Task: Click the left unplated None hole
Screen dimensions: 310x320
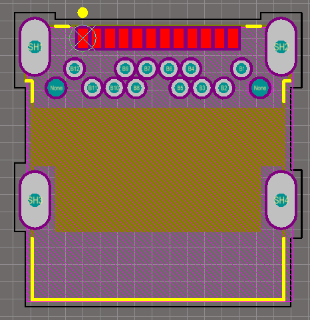Action: pos(56,88)
